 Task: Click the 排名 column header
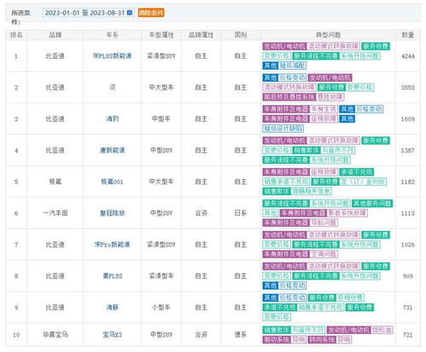pos(16,35)
